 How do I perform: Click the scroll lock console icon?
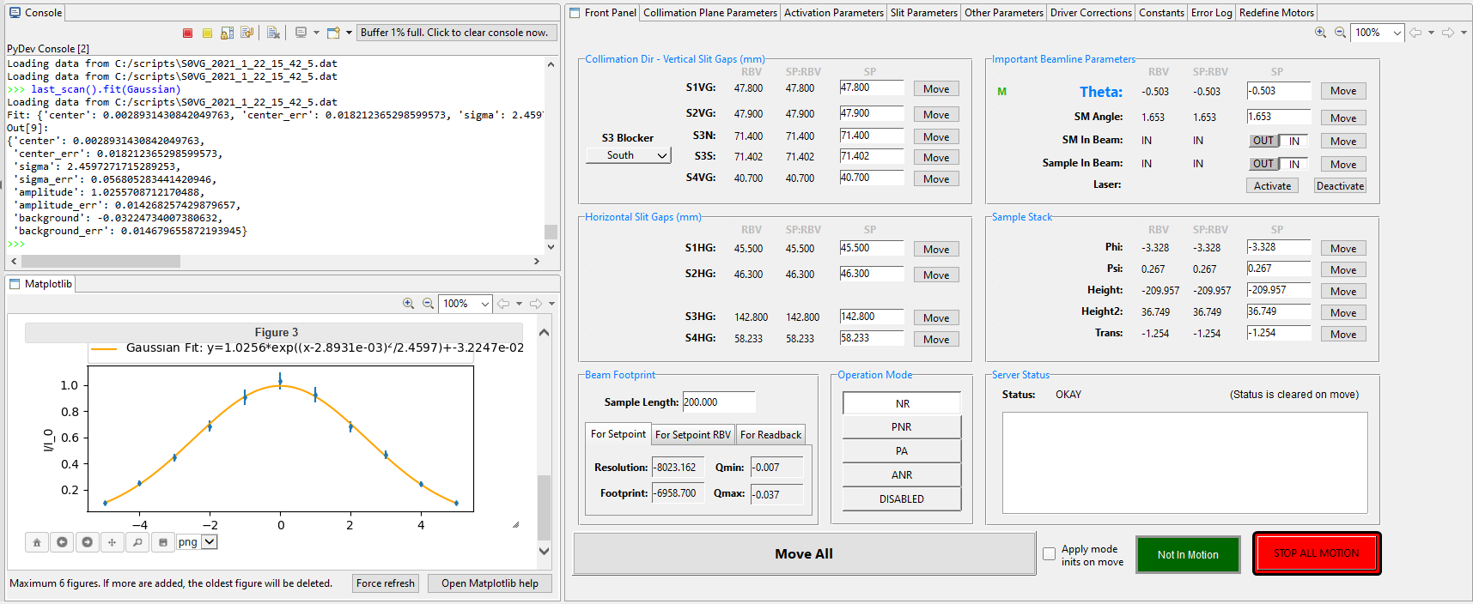pyautogui.click(x=228, y=33)
